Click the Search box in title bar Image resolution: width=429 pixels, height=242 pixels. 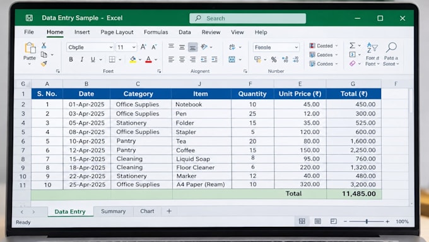tap(247, 18)
